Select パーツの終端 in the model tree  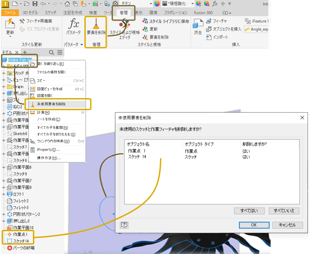[24, 248]
